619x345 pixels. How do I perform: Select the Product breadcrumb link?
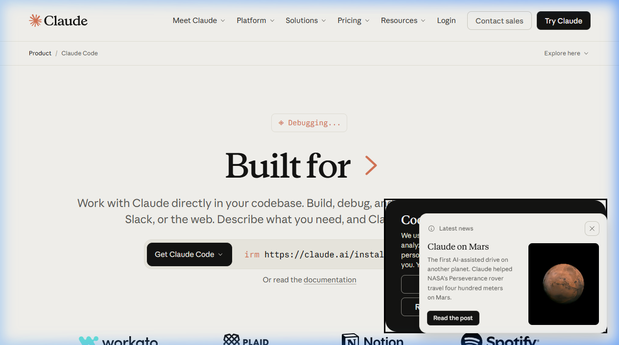click(x=40, y=53)
